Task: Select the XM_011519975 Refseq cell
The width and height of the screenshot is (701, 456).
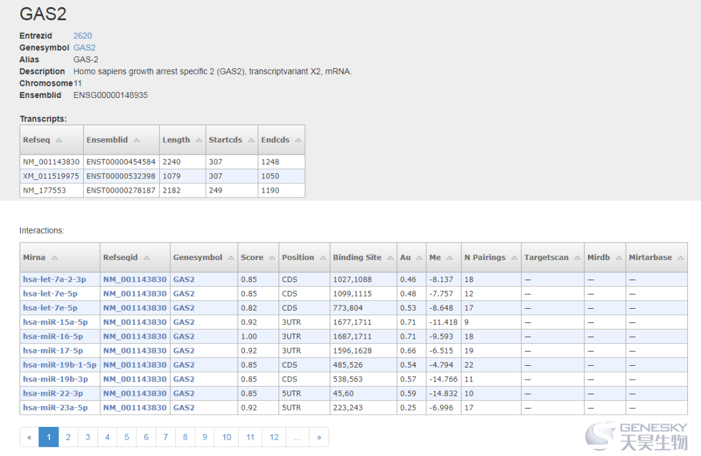Action: tap(51, 176)
